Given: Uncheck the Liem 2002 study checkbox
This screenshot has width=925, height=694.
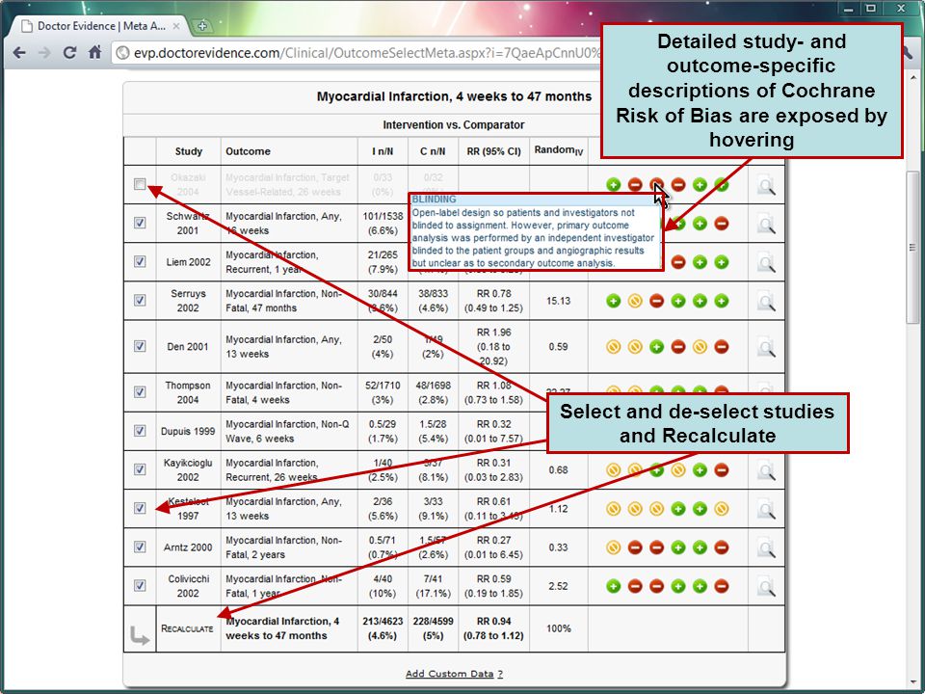Looking at the screenshot, I should pos(140,261).
